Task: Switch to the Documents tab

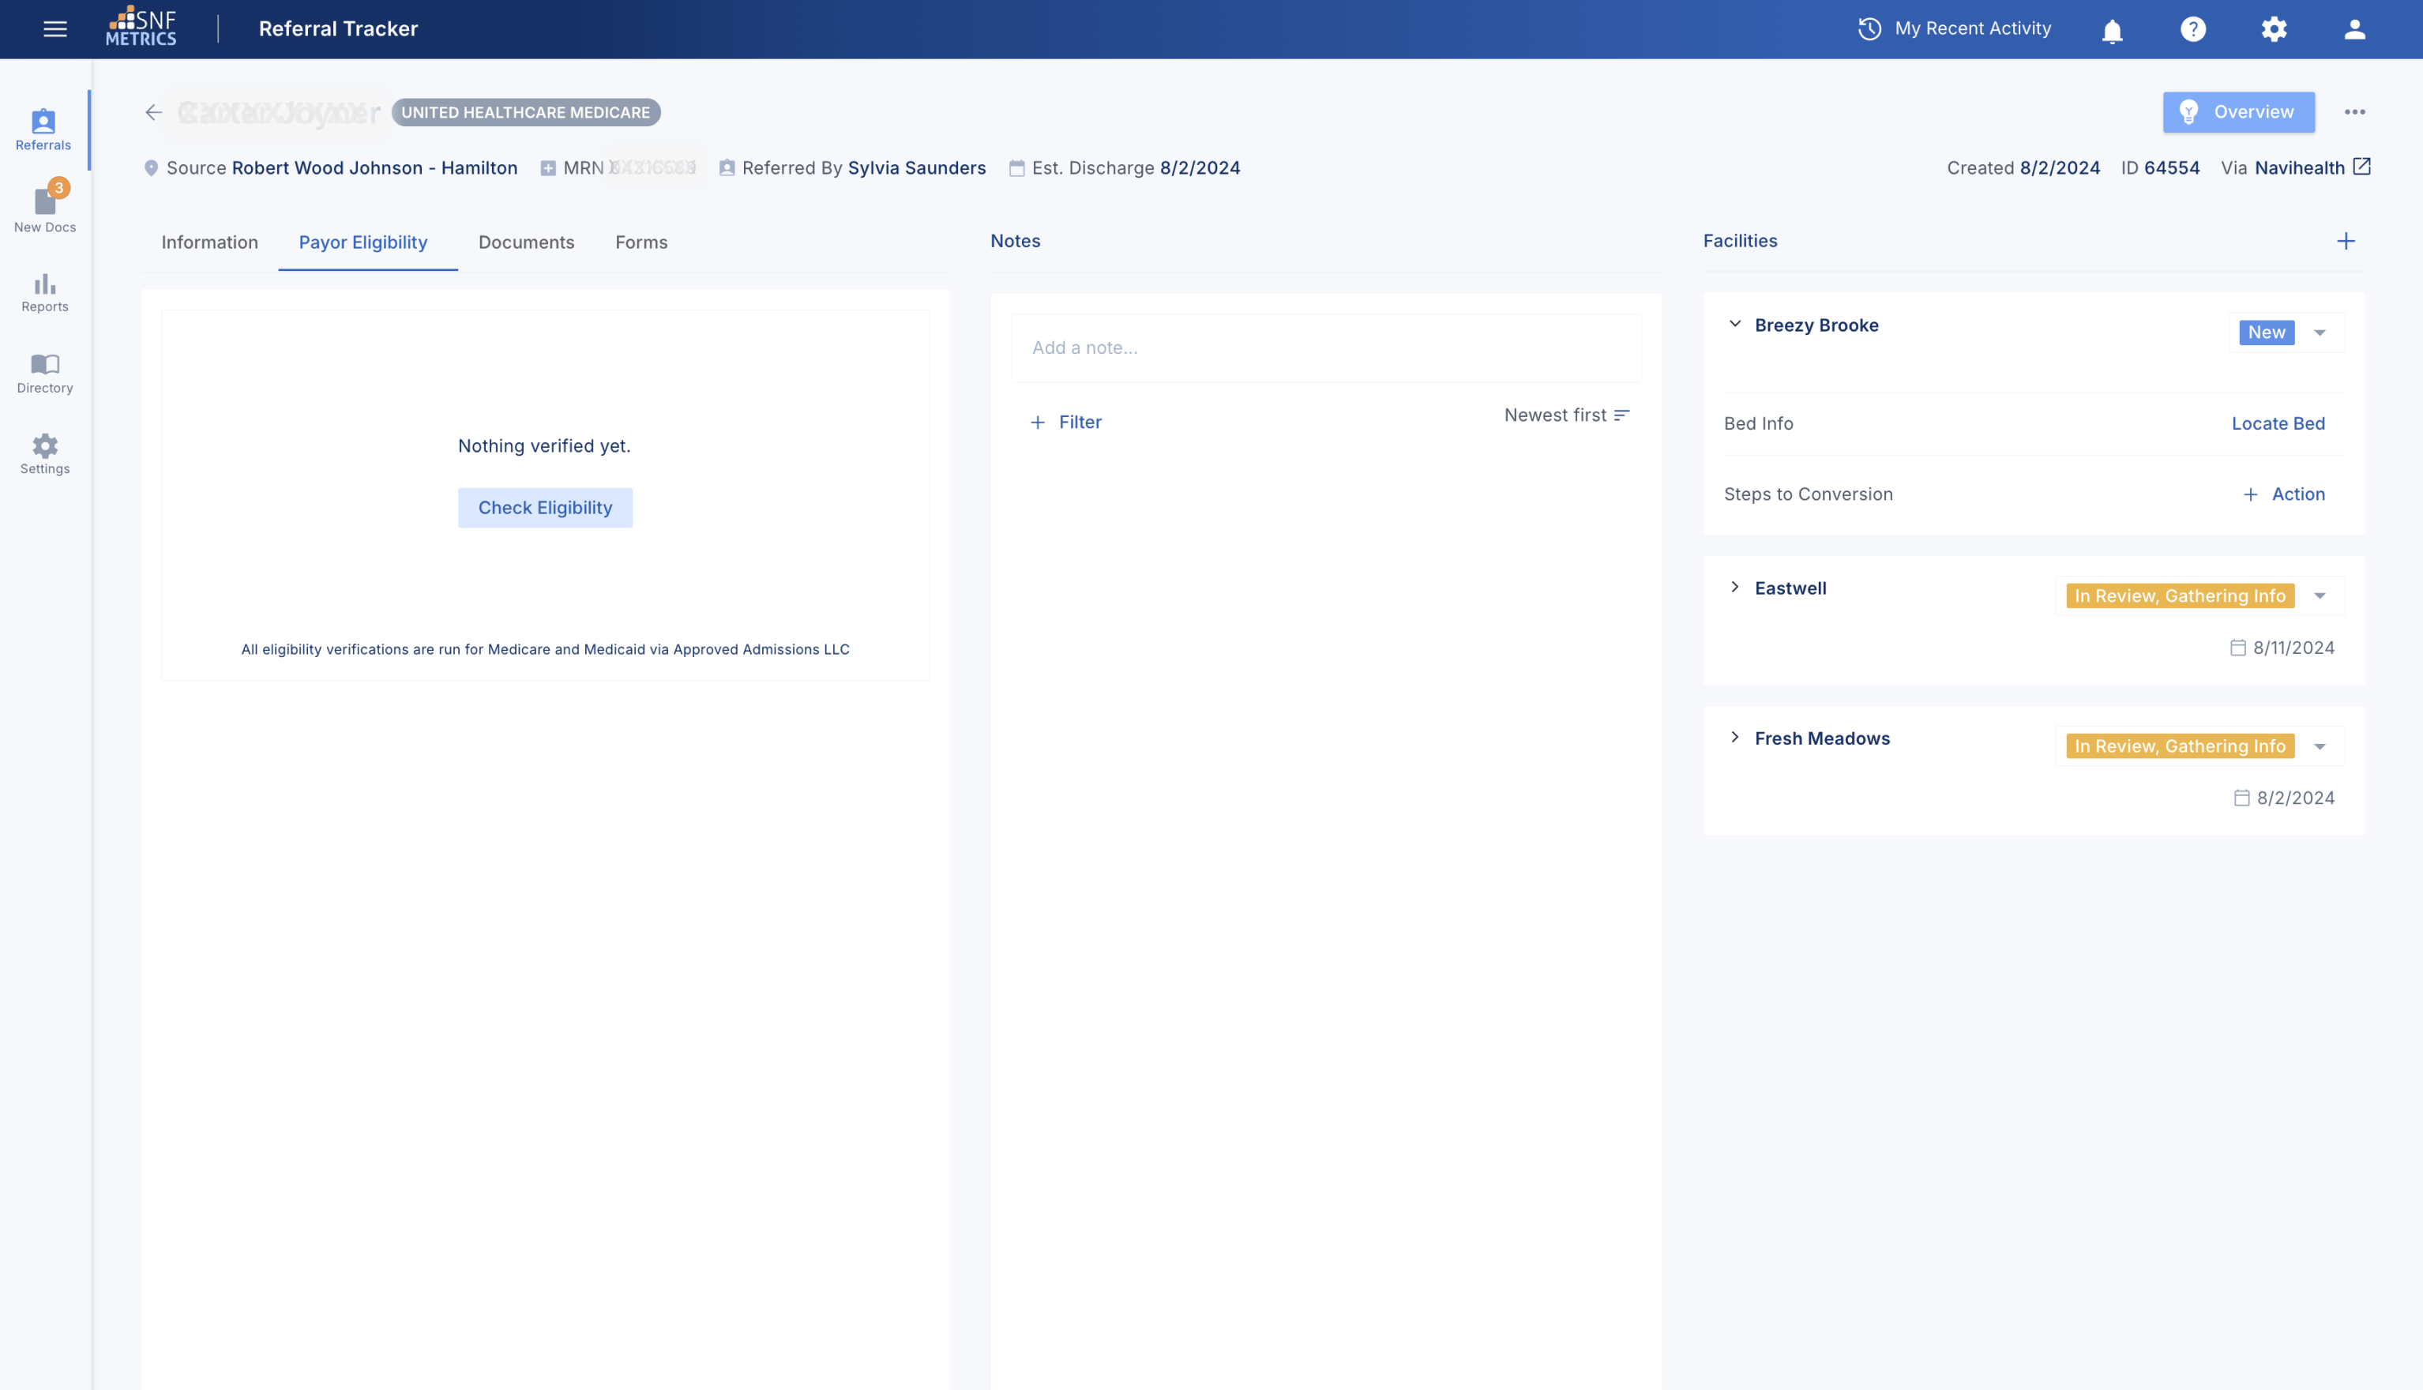Action: [526, 242]
